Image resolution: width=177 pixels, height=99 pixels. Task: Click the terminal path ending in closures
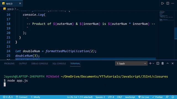click(114, 76)
